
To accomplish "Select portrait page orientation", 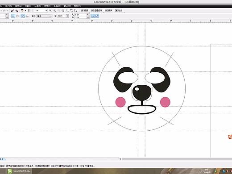I will click(13, 16).
